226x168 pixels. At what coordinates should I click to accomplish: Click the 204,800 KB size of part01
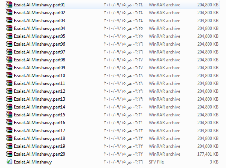pos(208,5)
